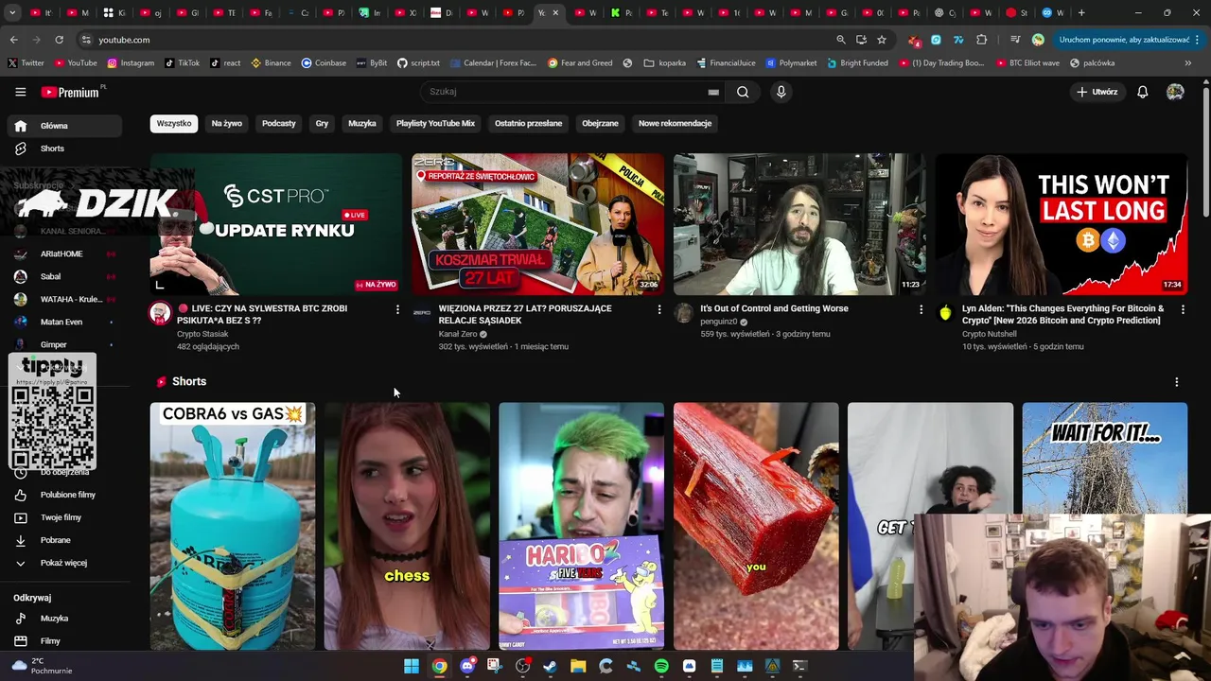The width and height of the screenshot is (1211, 681).
Task: Select the Podcasty filter chip
Action: (279, 123)
